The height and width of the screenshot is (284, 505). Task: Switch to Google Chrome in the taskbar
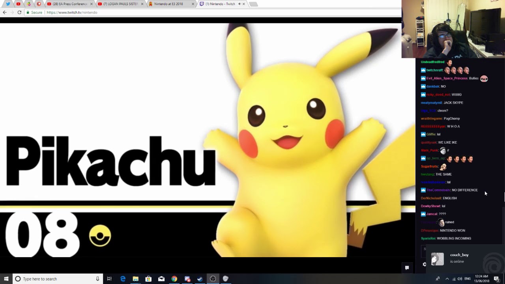(x=174, y=279)
